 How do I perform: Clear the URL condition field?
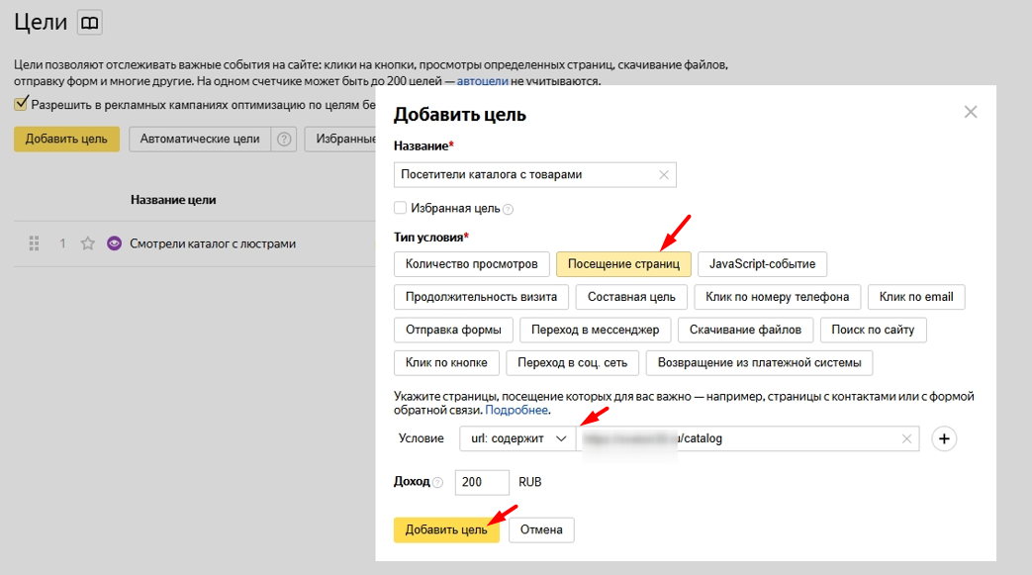tap(906, 438)
